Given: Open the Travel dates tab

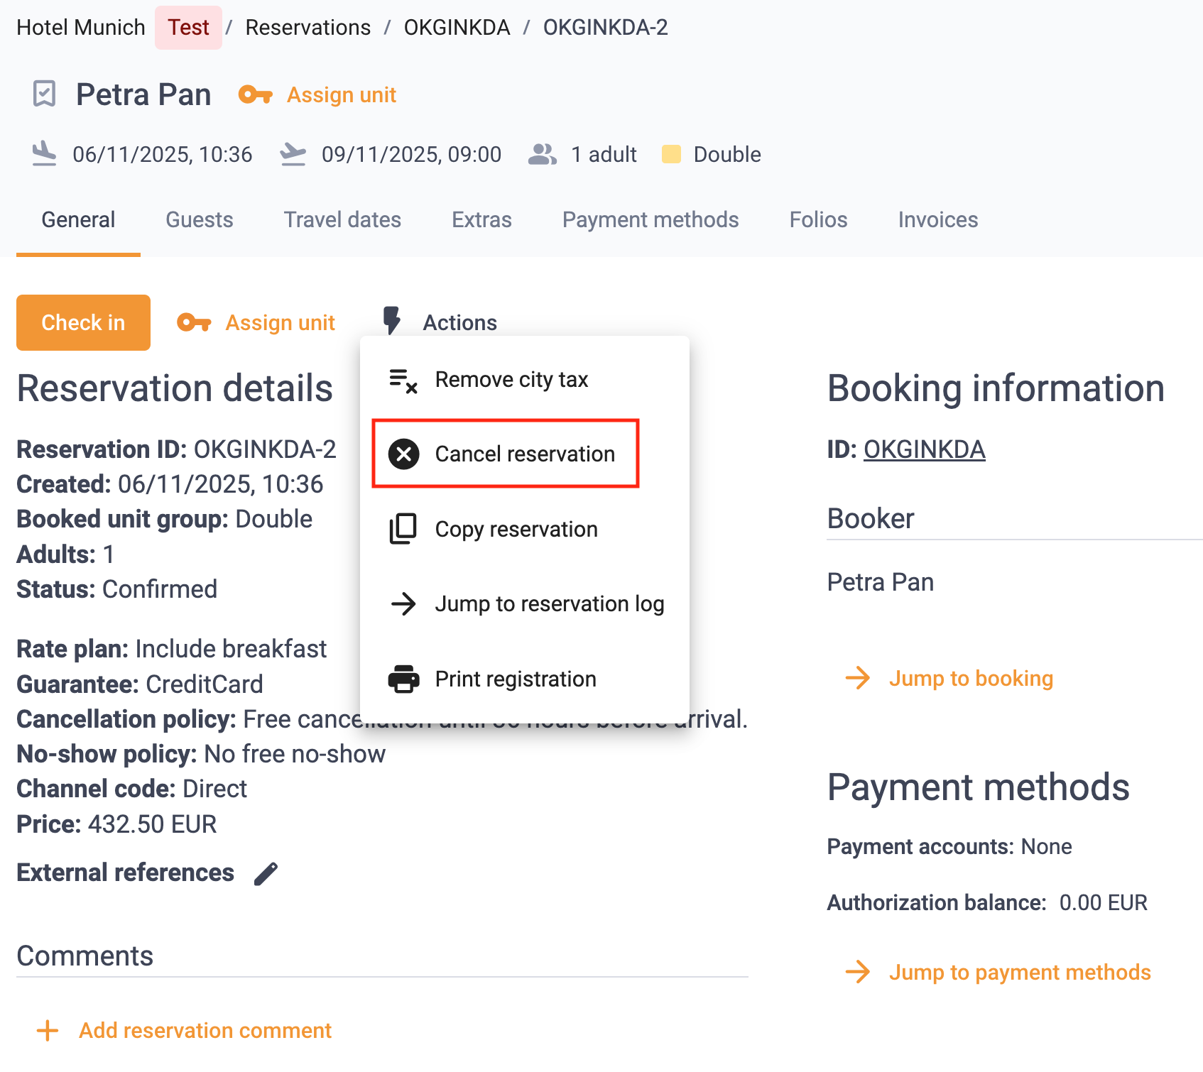Looking at the screenshot, I should (x=343, y=220).
